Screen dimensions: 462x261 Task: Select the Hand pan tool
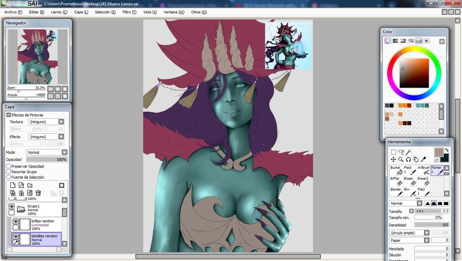point(416,159)
